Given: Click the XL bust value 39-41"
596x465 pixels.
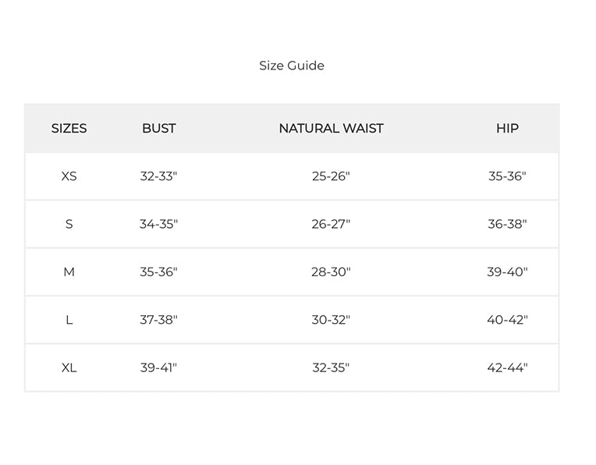Looking at the screenshot, I should (159, 368).
